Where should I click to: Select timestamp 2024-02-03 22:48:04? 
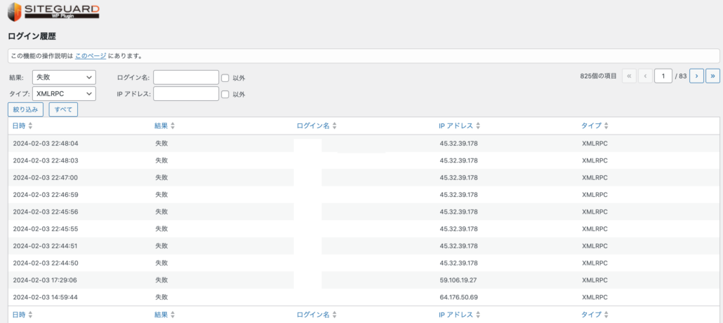click(46, 144)
